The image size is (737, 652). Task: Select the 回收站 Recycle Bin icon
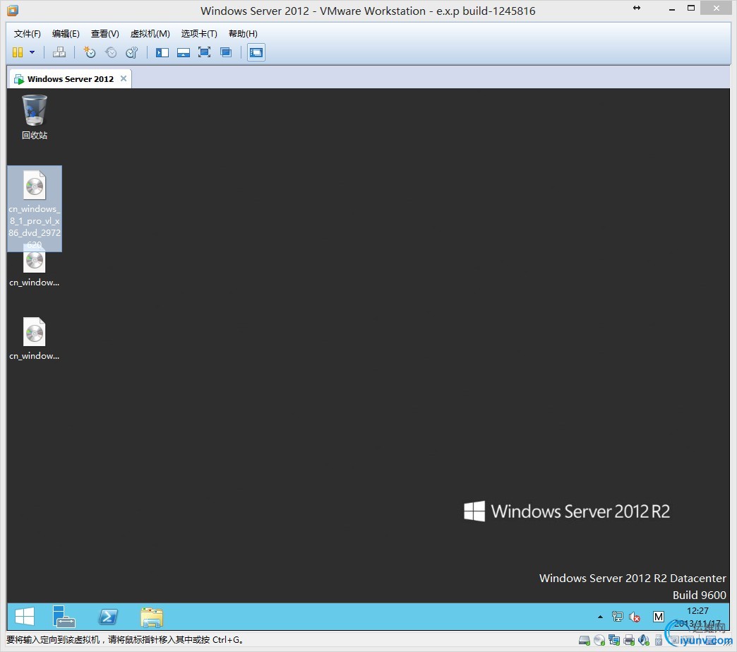pos(35,117)
